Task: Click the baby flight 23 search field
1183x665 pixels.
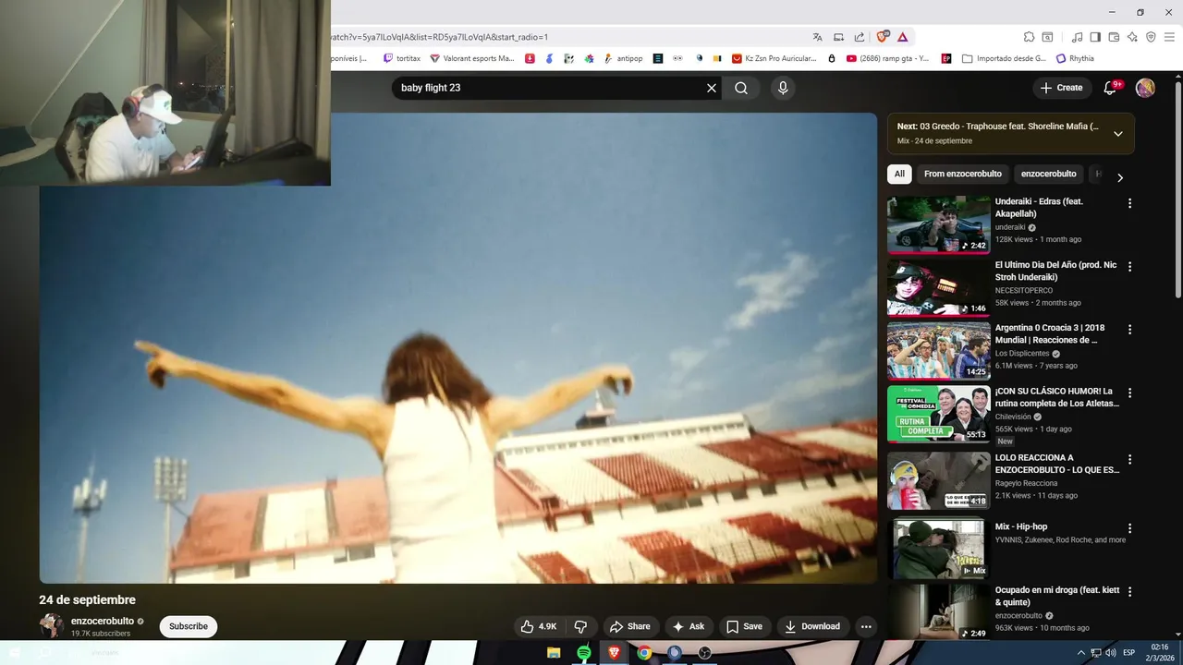Action: pos(550,88)
